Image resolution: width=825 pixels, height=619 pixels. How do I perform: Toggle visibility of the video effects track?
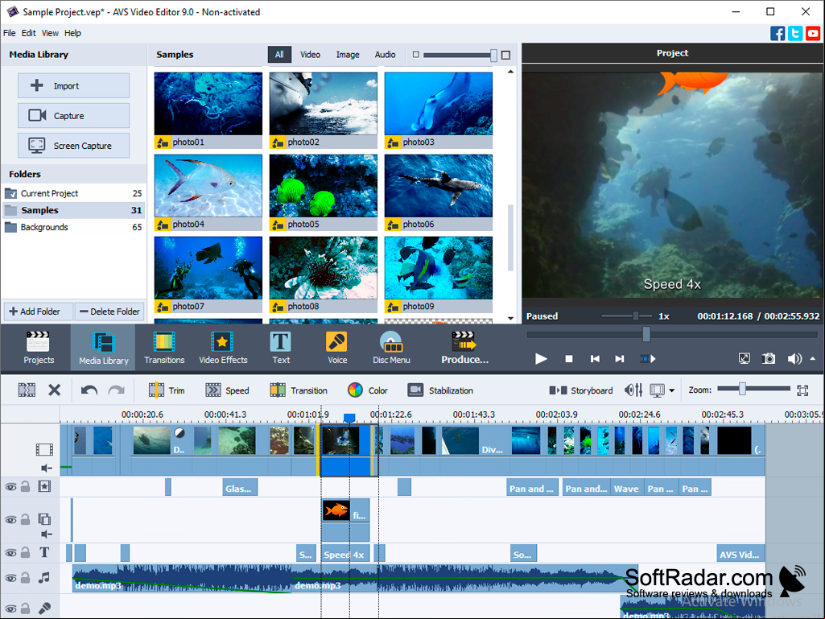[10, 487]
